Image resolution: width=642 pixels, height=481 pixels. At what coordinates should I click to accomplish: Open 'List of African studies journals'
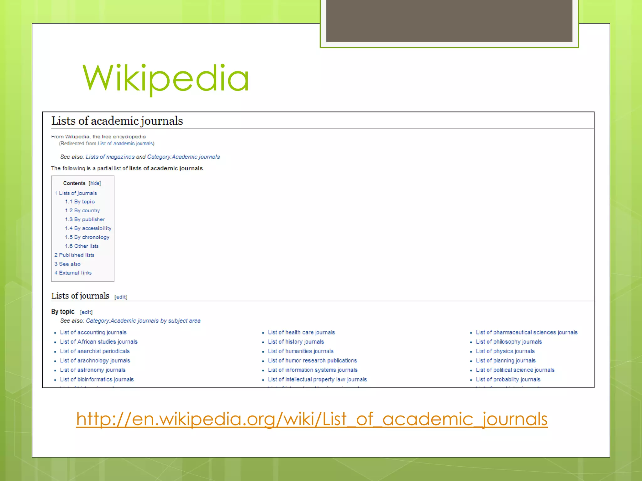pyautogui.click(x=99, y=342)
